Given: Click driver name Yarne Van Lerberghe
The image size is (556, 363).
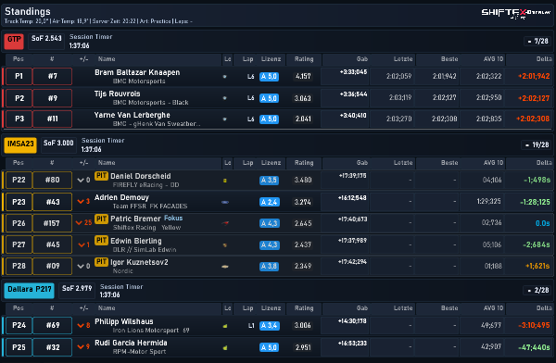Looking at the screenshot, I should 133,115.
